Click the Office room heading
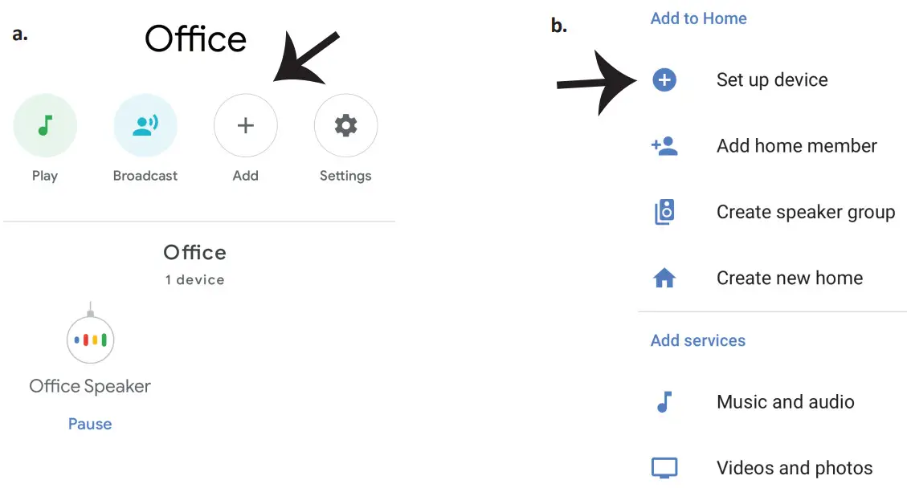Viewport: 907px width, 488px height. click(x=194, y=253)
